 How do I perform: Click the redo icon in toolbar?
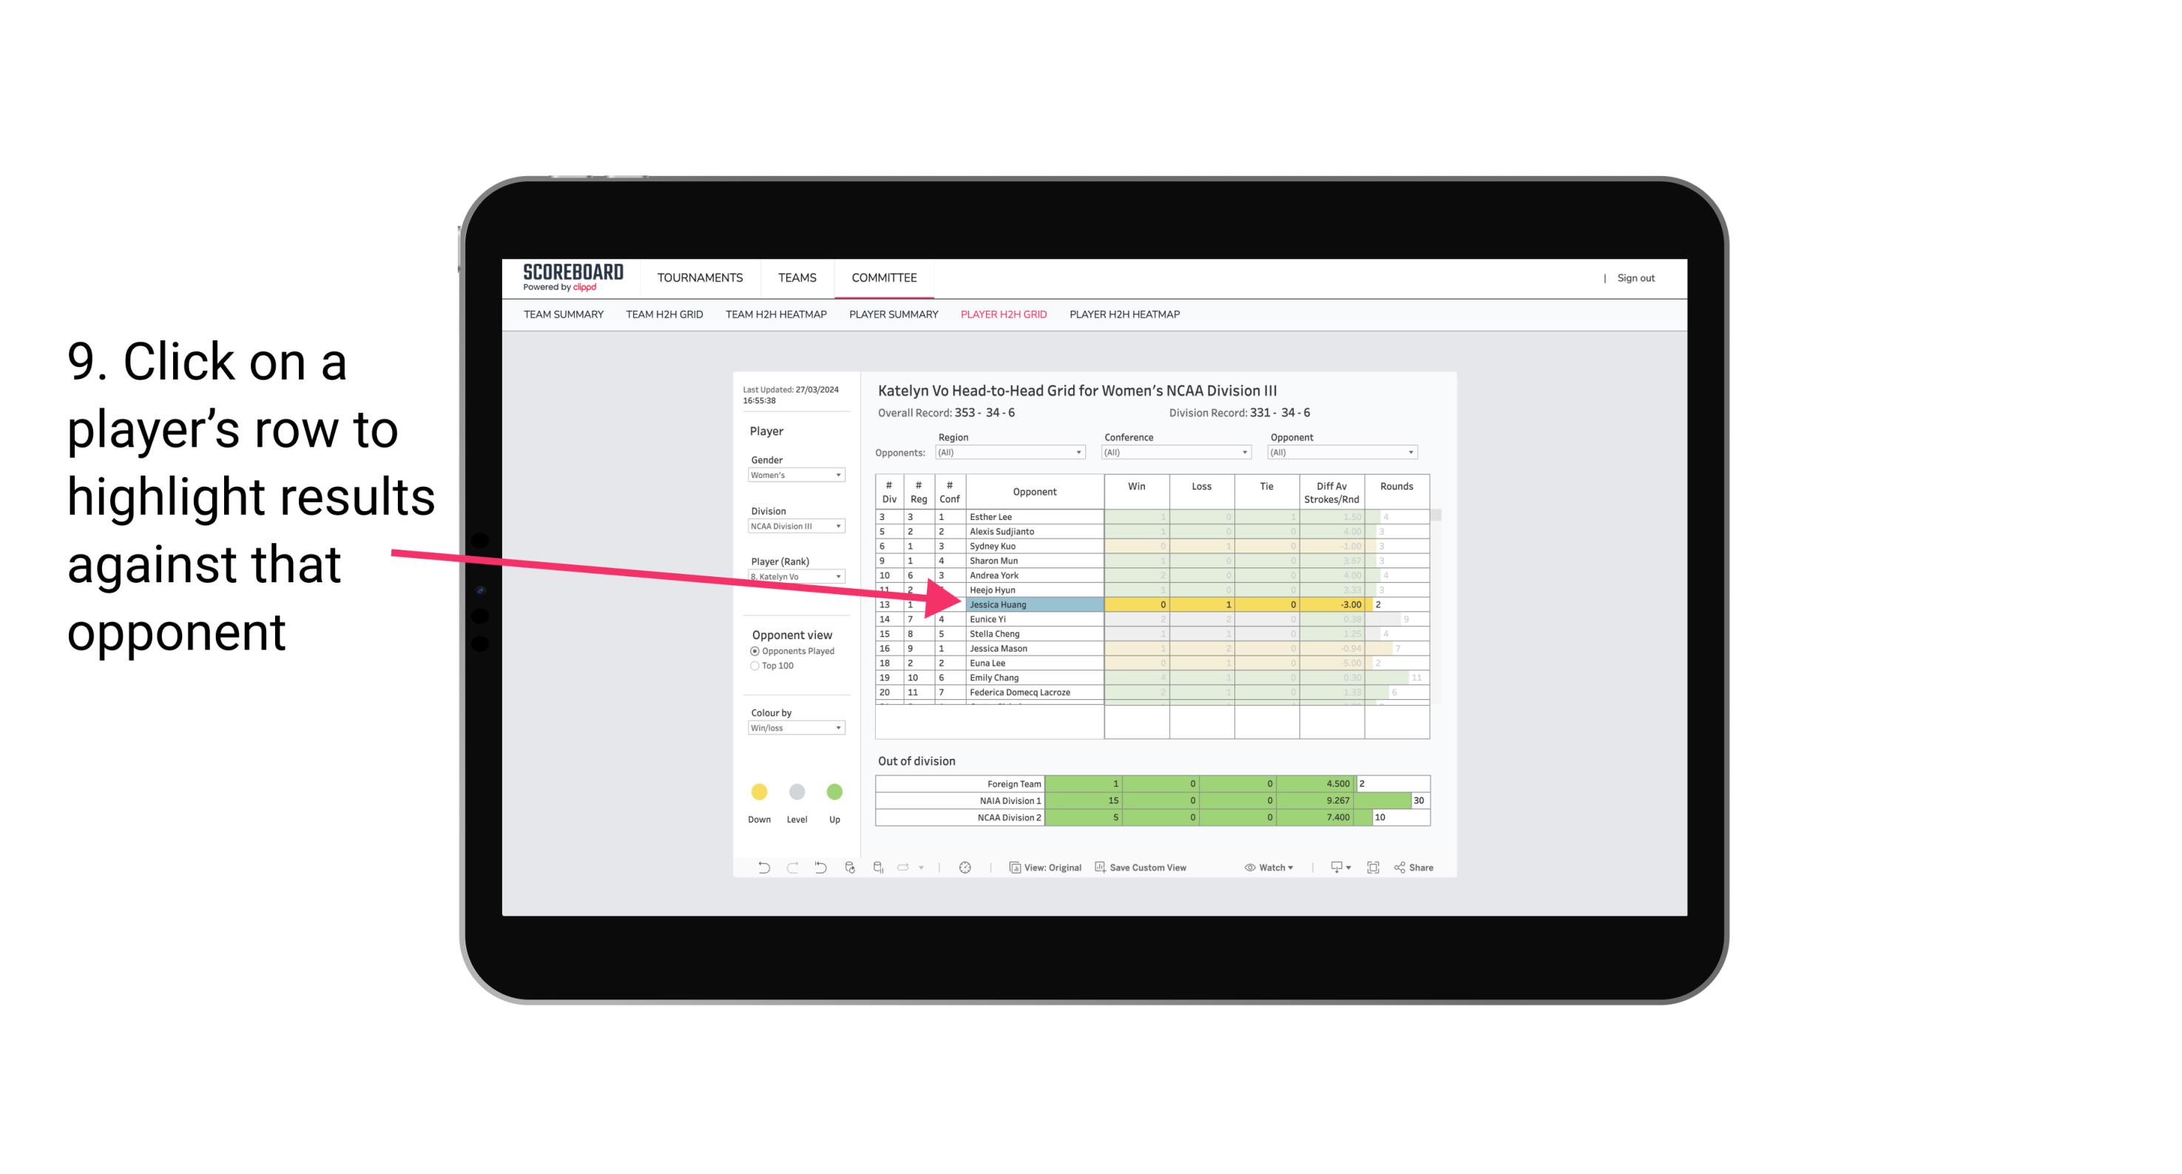pos(791,869)
